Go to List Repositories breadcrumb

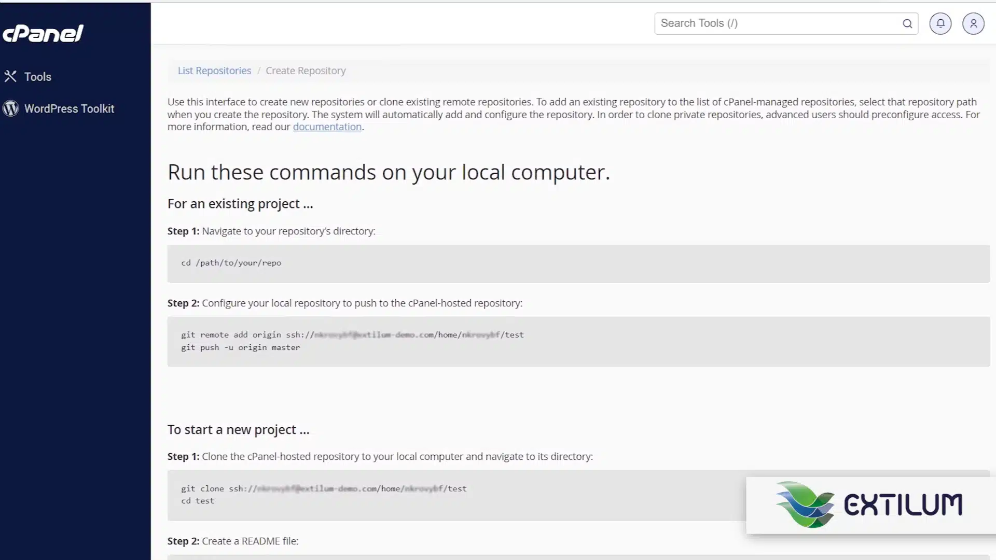click(214, 71)
